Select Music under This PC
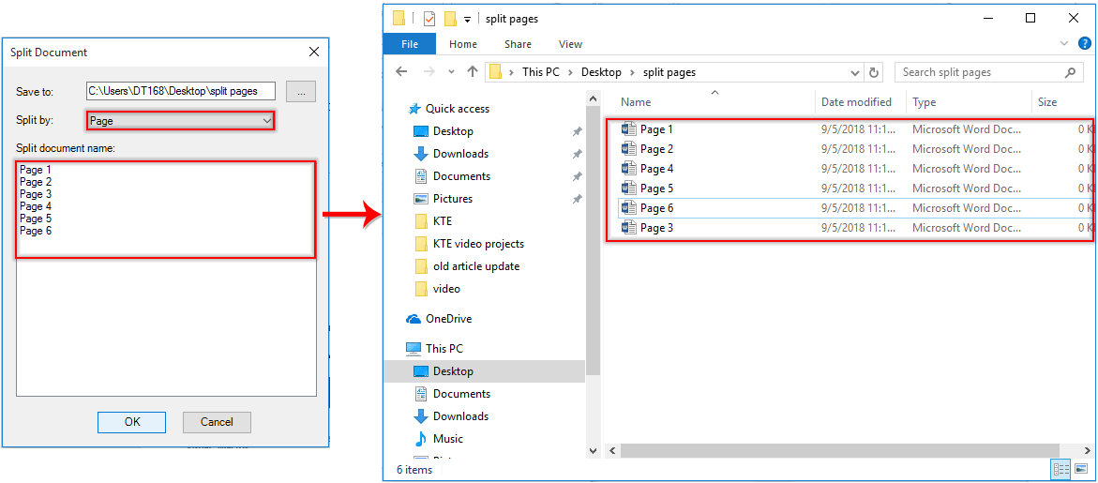Image resolution: width=1098 pixels, height=483 pixels. [x=447, y=438]
